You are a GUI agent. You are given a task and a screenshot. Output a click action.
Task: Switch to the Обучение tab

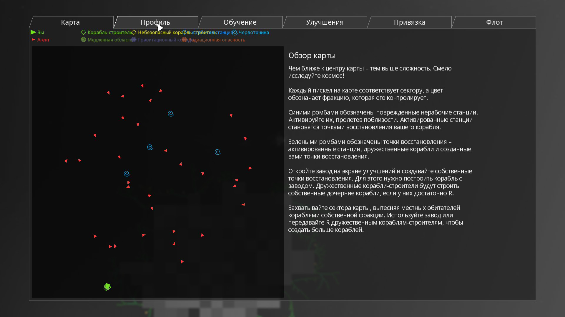coord(240,22)
